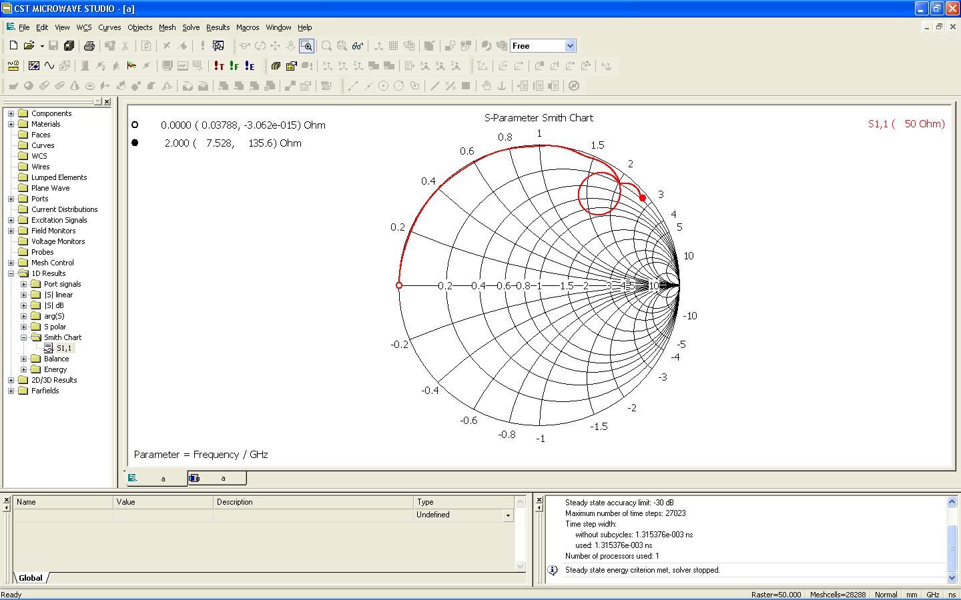
Task: Click the Save All multi-disk icon
Action: point(69,46)
